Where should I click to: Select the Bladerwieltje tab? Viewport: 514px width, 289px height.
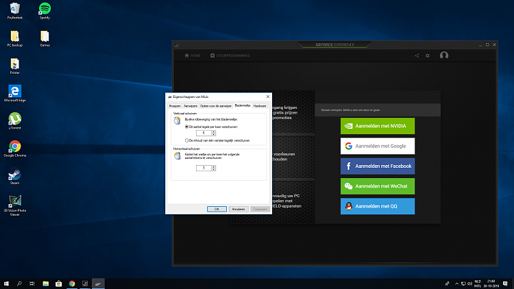tap(242, 105)
